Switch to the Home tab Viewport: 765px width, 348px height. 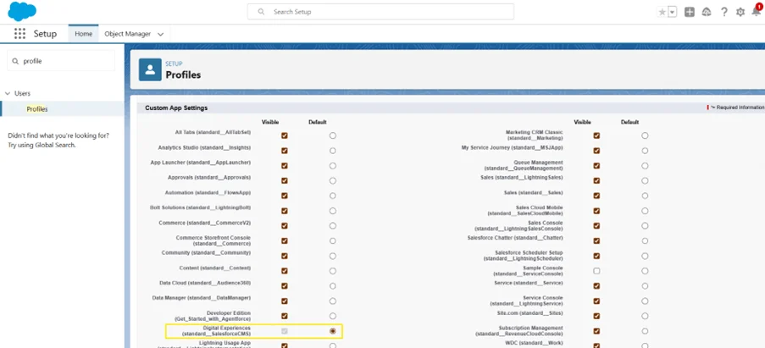(x=83, y=34)
